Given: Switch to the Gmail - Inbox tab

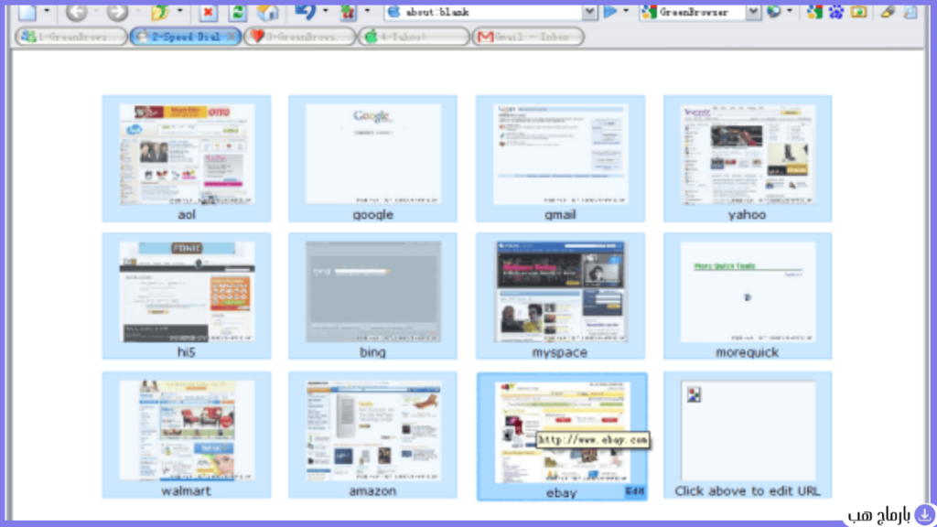Looking at the screenshot, I should (528, 37).
